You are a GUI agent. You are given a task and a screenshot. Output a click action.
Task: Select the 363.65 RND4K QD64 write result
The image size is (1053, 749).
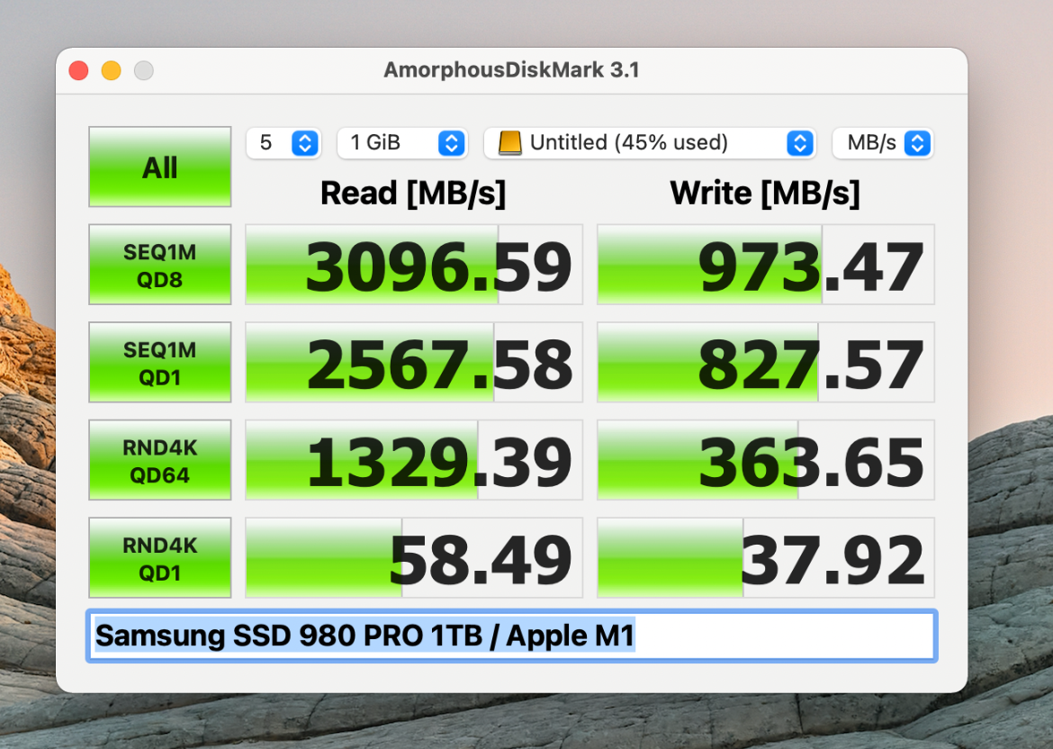(x=766, y=460)
